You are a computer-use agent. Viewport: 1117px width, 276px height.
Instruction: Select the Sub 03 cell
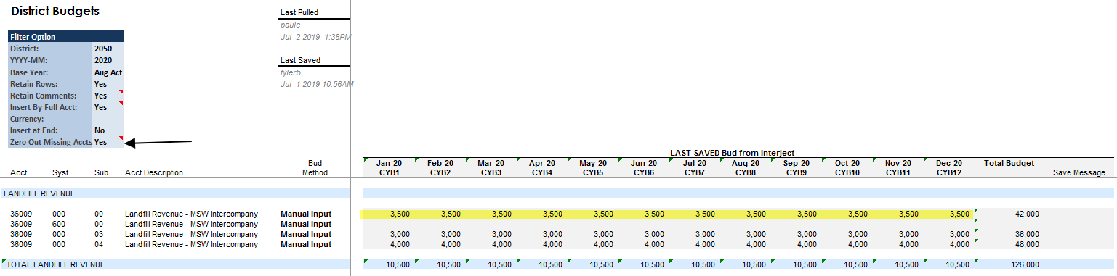(99, 234)
